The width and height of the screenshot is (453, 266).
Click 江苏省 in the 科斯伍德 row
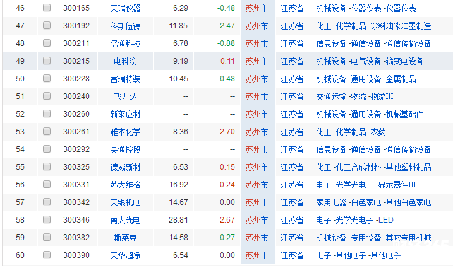pyautogui.click(x=292, y=26)
